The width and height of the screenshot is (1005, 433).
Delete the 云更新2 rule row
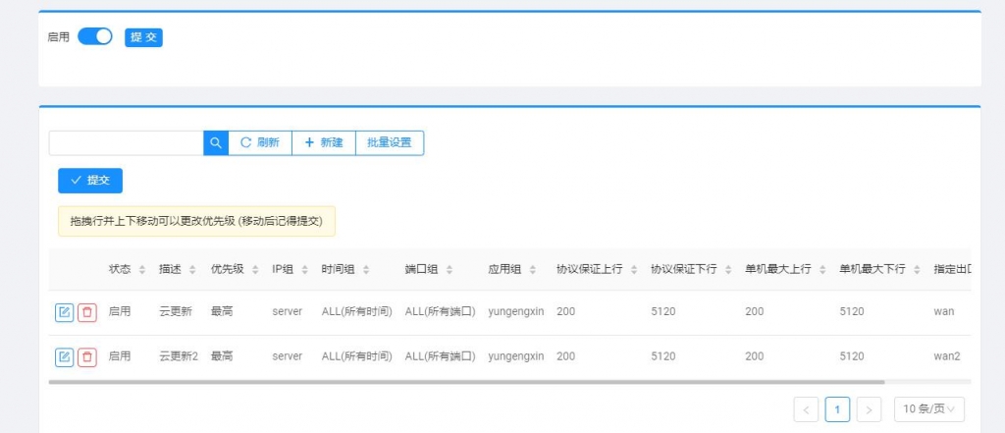tap(87, 356)
